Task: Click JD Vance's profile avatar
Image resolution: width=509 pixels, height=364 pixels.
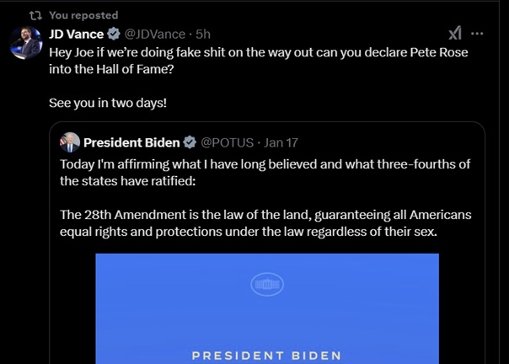Action: click(26, 44)
